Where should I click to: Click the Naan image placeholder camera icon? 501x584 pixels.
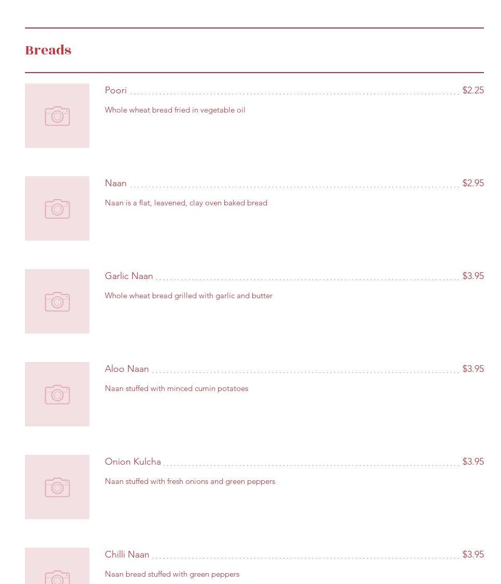(x=57, y=209)
